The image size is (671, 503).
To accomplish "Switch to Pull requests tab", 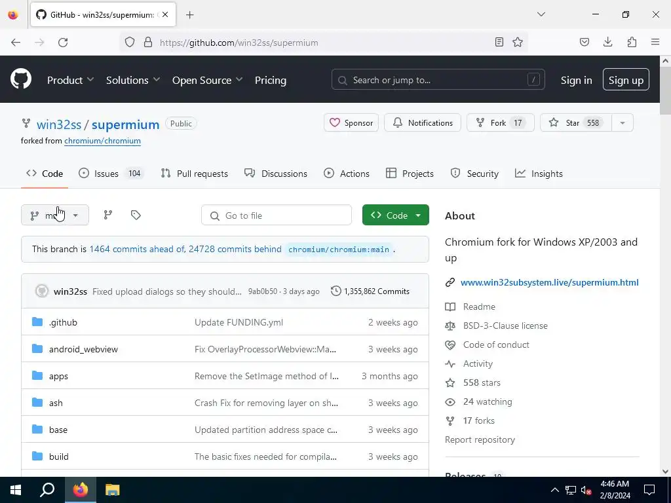I will point(194,173).
